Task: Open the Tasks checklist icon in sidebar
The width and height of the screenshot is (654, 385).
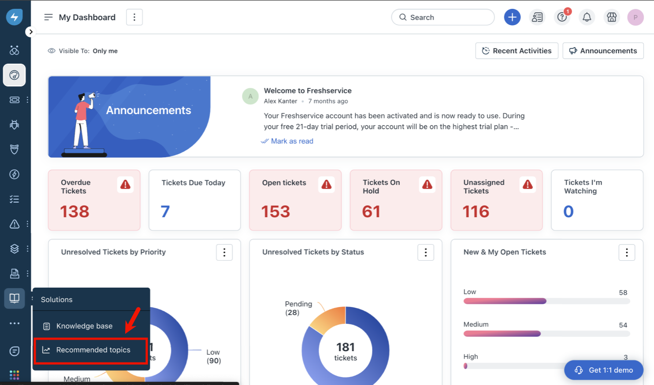Action: (x=15, y=199)
